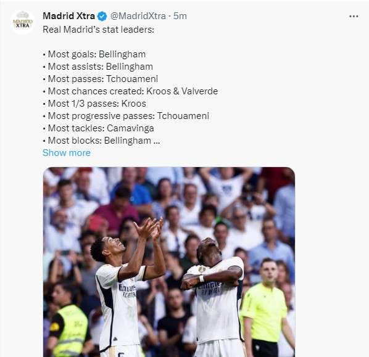Click the 5m timestamp of the tweet
Screen dimensions: 369x357
[x=180, y=16]
